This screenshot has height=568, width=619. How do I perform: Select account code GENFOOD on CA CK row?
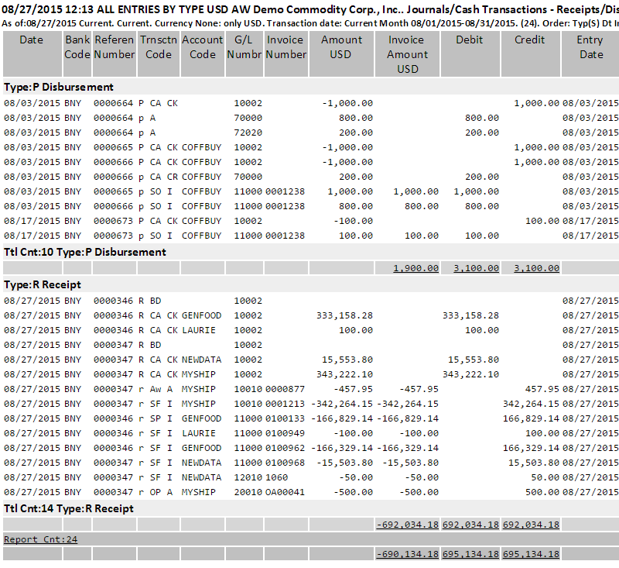click(201, 316)
